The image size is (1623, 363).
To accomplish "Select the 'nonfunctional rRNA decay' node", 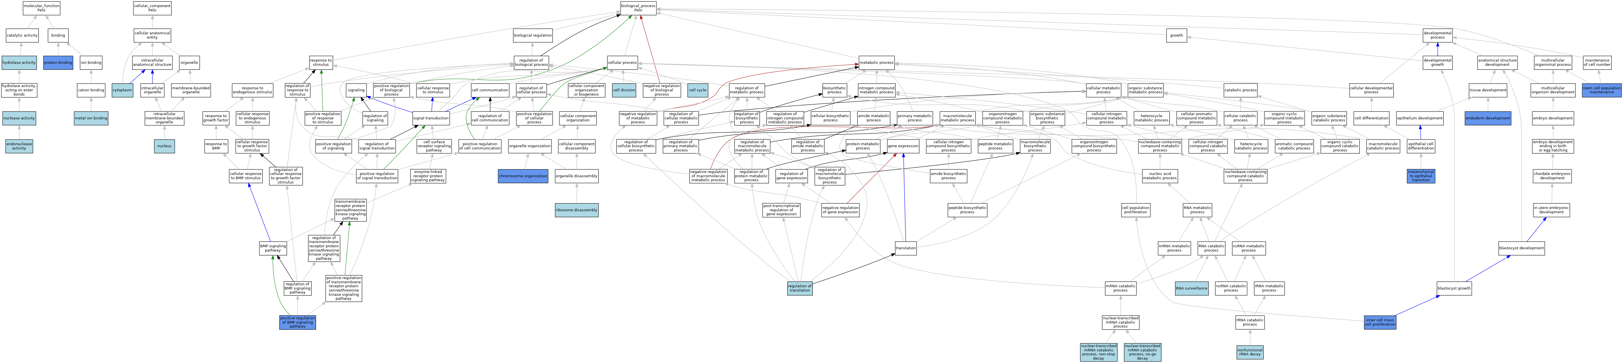I will pyautogui.click(x=1249, y=352).
